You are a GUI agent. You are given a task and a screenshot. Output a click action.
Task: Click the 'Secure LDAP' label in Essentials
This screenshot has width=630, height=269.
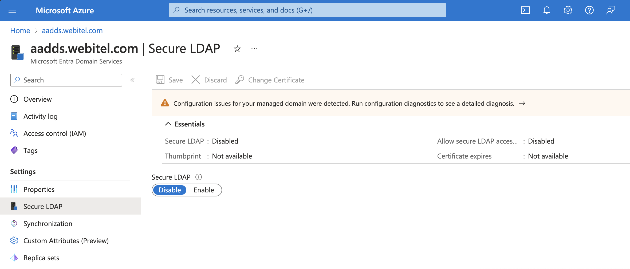coord(184,141)
